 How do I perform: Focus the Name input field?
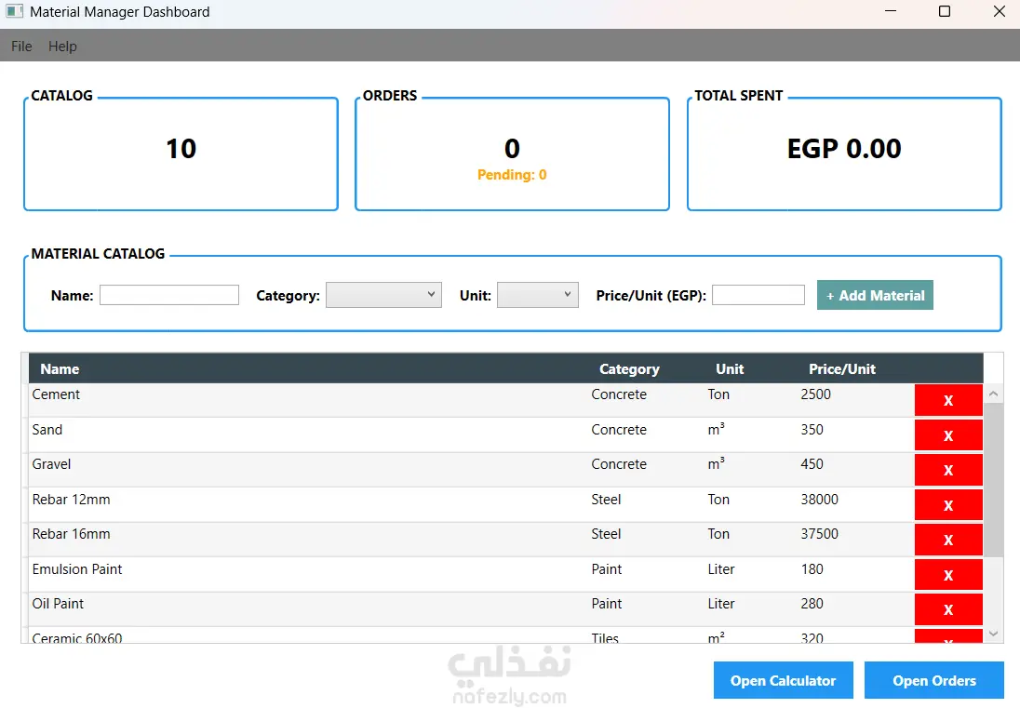pos(169,295)
